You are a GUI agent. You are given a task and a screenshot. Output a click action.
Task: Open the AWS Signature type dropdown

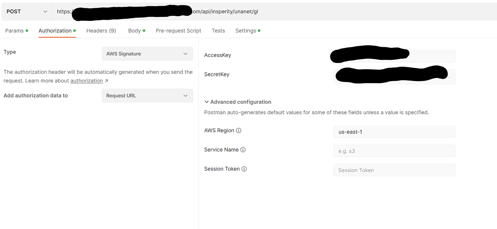(147, 54)
